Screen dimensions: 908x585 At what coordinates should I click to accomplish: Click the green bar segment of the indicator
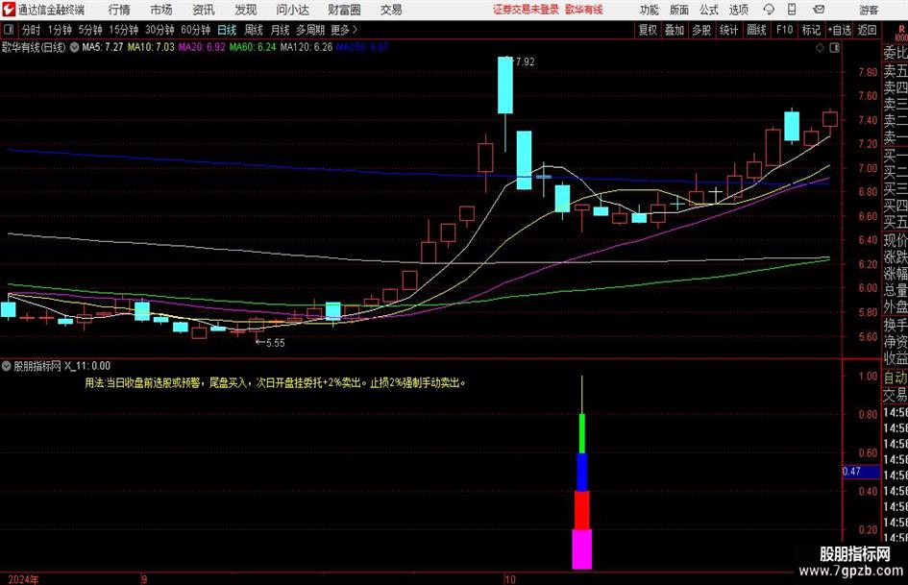pos(582,433)
